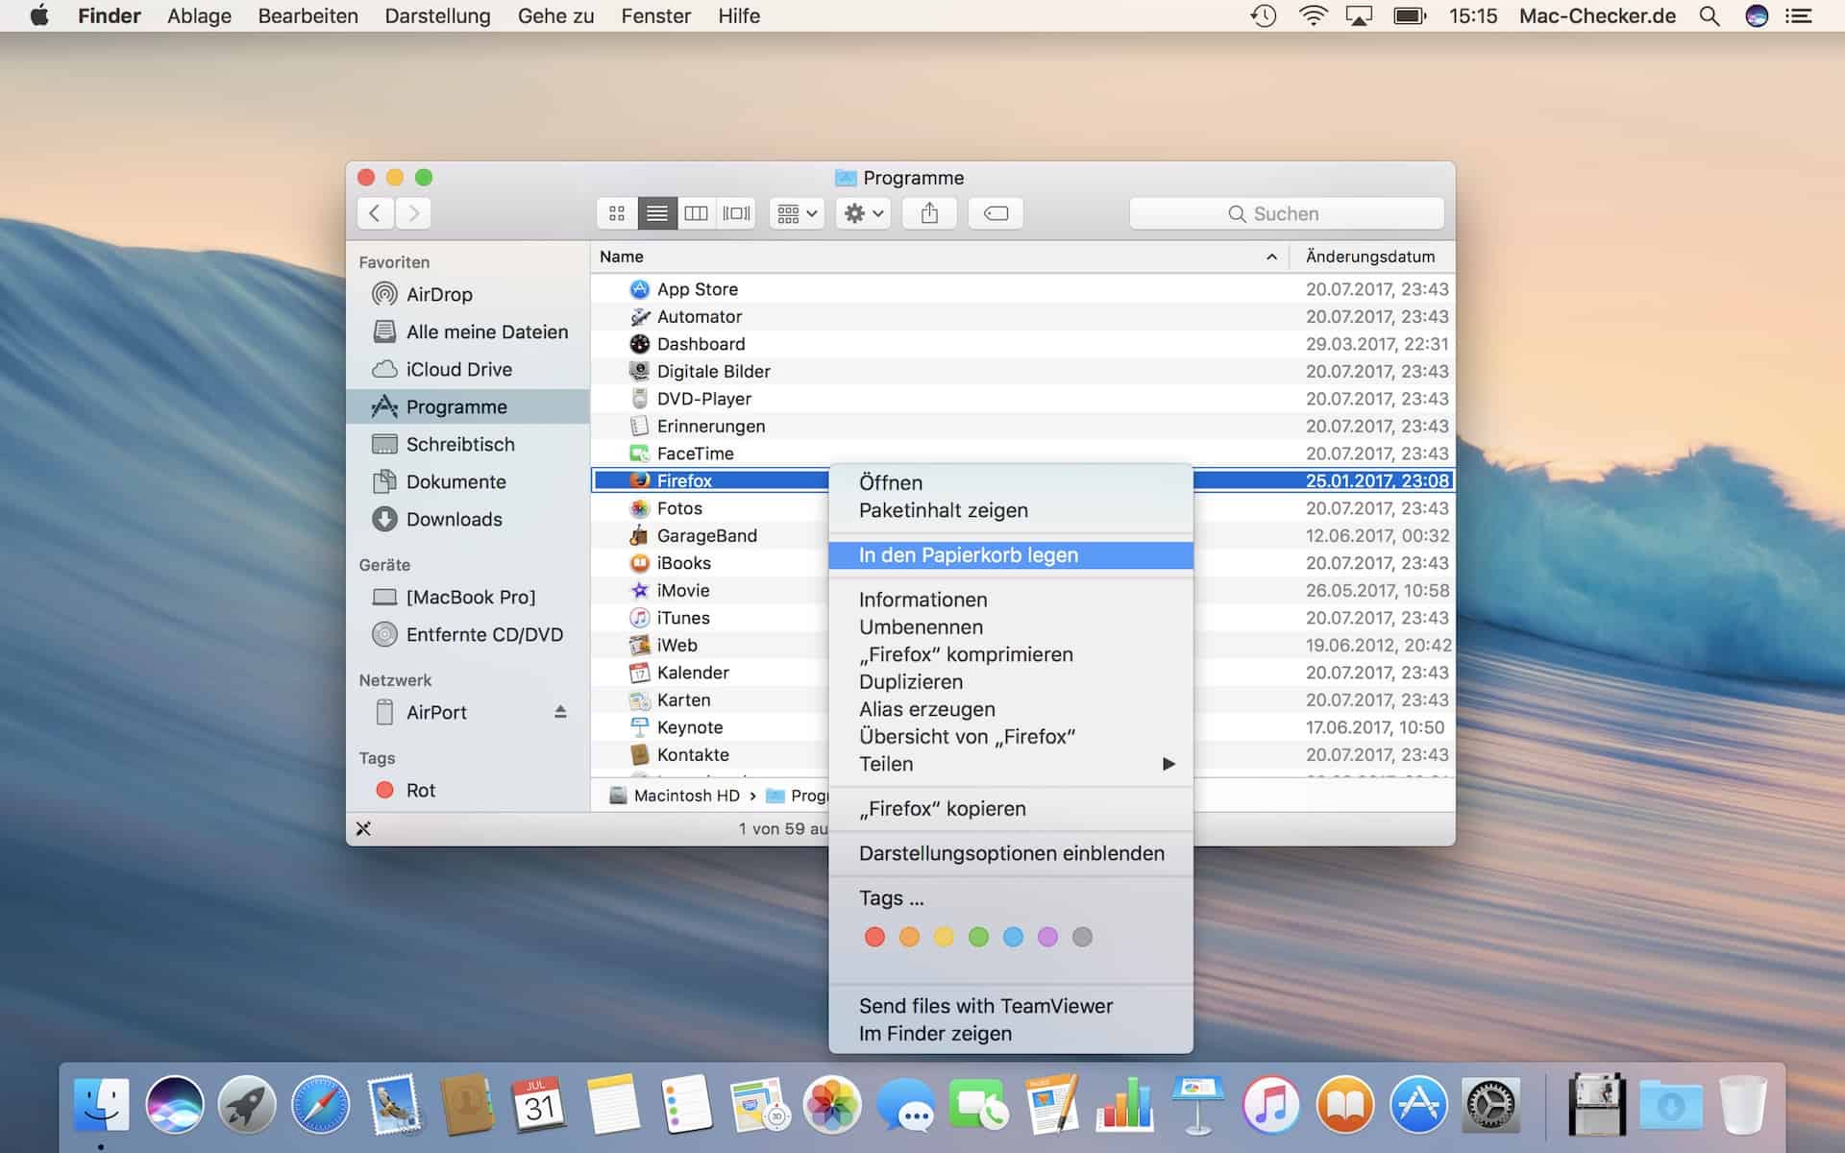Screen dimensions: 1845x1153
Task: Sort by Änderungsdatum column header
Action: point(1370,257)
